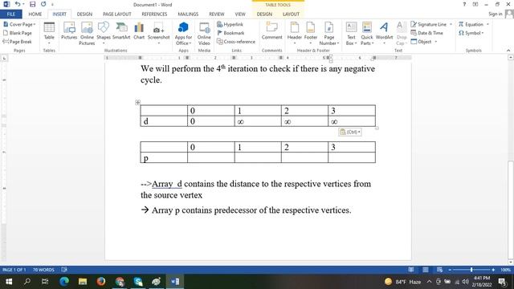Switch to Read Mode view
The height and width of the screenshot is (289, 514).
pyautogui.click(x=410, y=270)
